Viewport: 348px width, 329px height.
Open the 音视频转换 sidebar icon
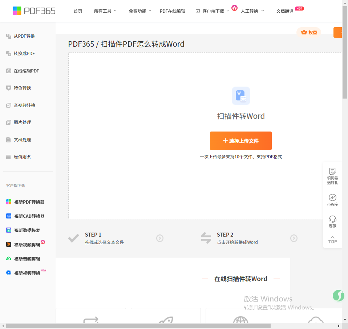tap(9, 105)
